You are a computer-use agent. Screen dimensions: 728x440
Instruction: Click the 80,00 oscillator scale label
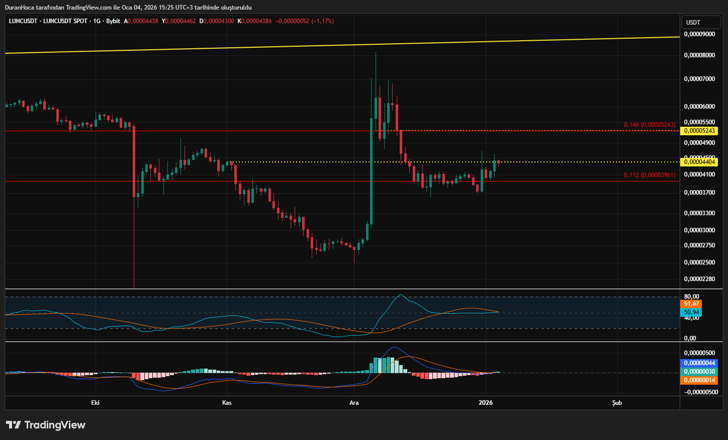pos(692,297)
